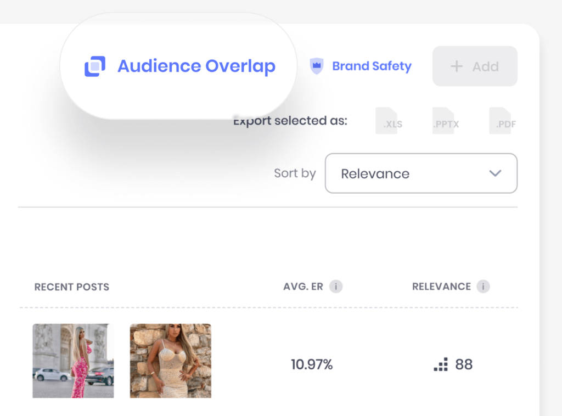The height and width of the screenshot is (416, 562).
Task: Click the Sort by label
Action: click(295, 173)
